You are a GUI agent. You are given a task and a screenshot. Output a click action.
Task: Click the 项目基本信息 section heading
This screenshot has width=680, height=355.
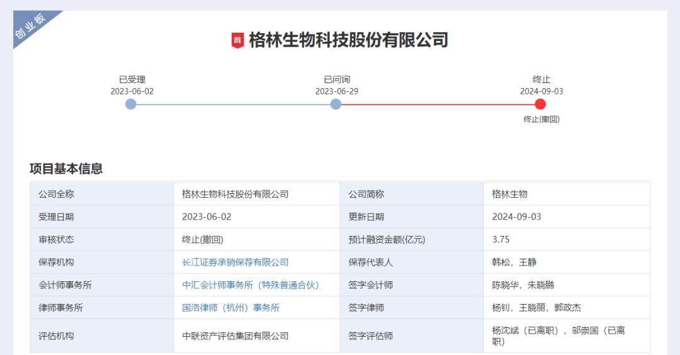[66, 169]
